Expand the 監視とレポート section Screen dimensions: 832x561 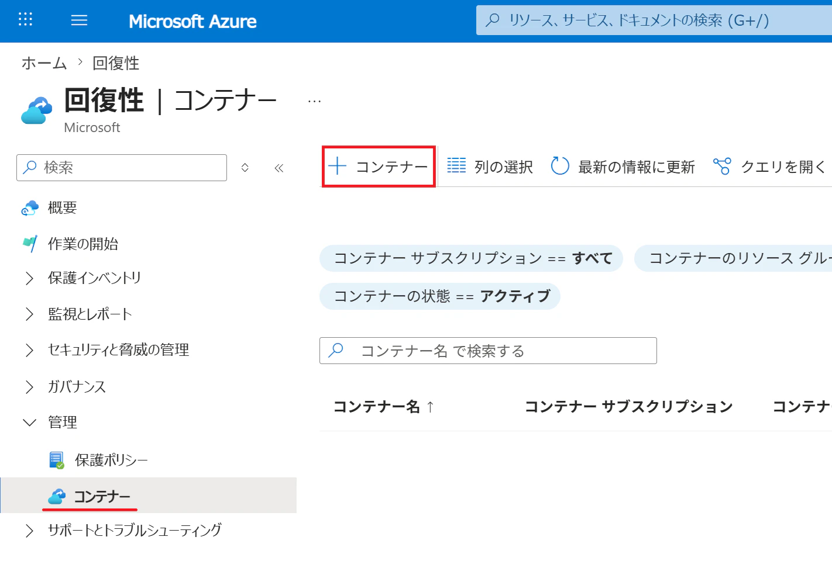click(29, 314)
